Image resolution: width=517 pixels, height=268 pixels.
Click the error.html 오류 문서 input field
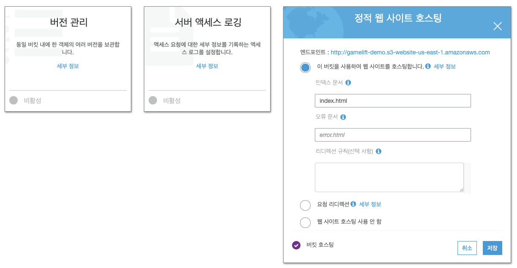tap(392, 135)
